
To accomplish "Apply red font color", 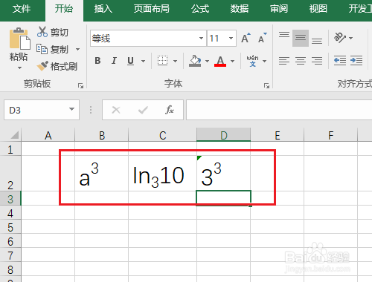I will (x=220, y=61).
